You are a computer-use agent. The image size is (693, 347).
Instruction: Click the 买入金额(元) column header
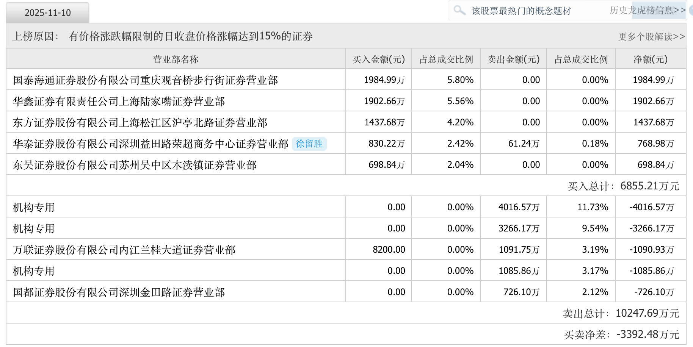click(378, 59)
